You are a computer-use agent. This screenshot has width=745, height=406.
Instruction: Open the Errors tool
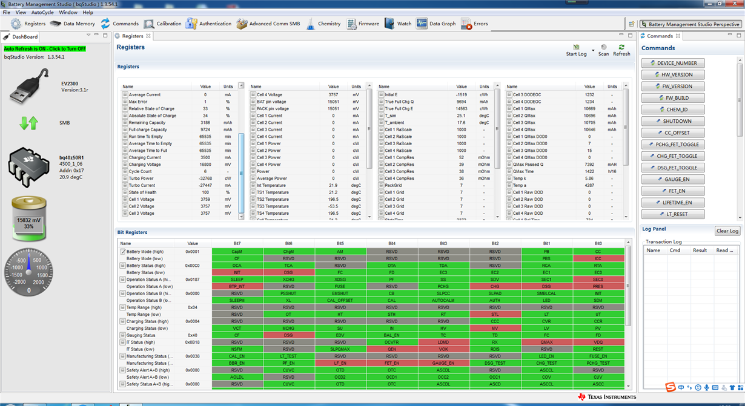coord(474,24)
